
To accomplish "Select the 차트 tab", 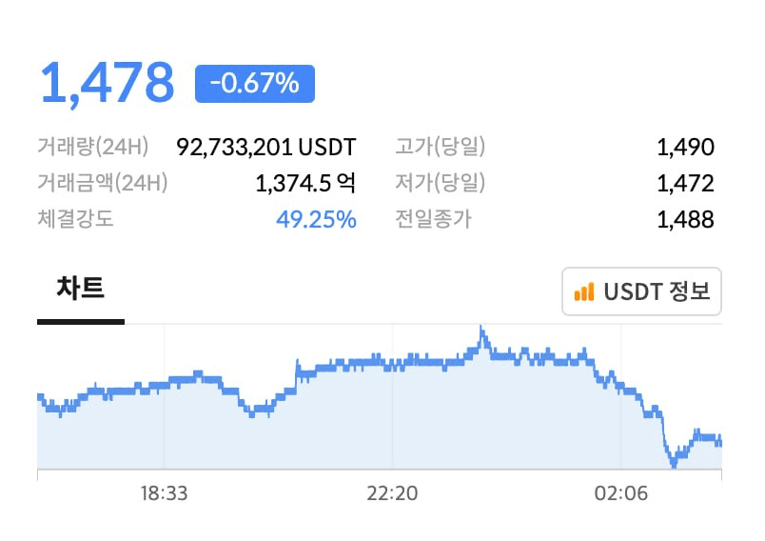I will pyautogui.click(x=80, y=289).
